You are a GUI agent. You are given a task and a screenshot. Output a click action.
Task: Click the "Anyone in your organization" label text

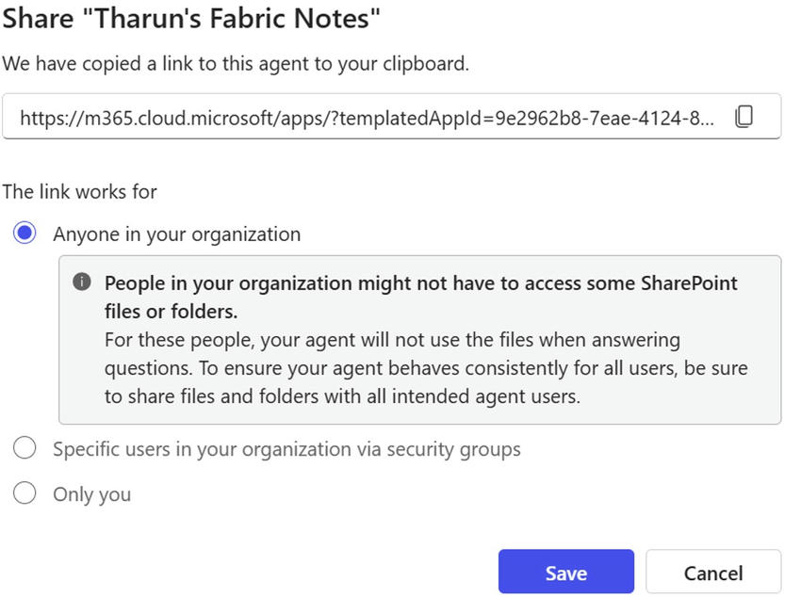point(176,234)
